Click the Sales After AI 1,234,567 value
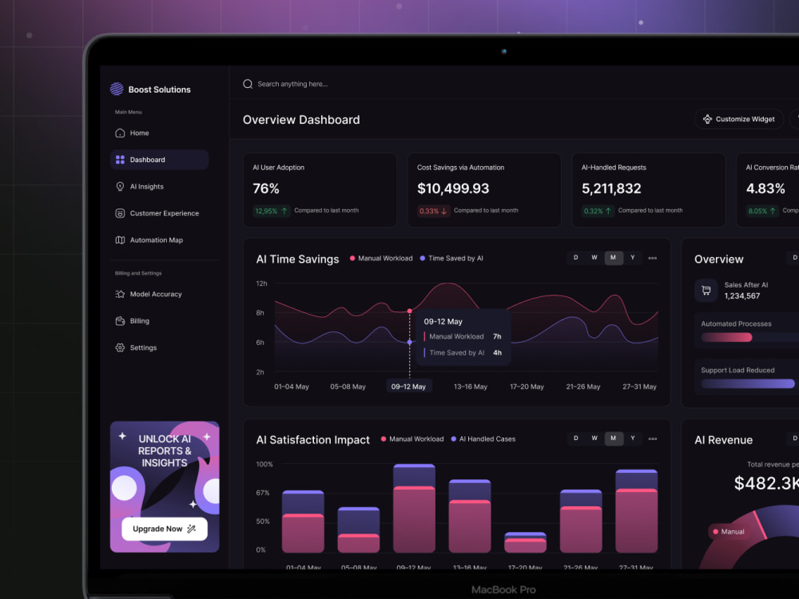This screenshot has height=599, width=799. (742, 296)
